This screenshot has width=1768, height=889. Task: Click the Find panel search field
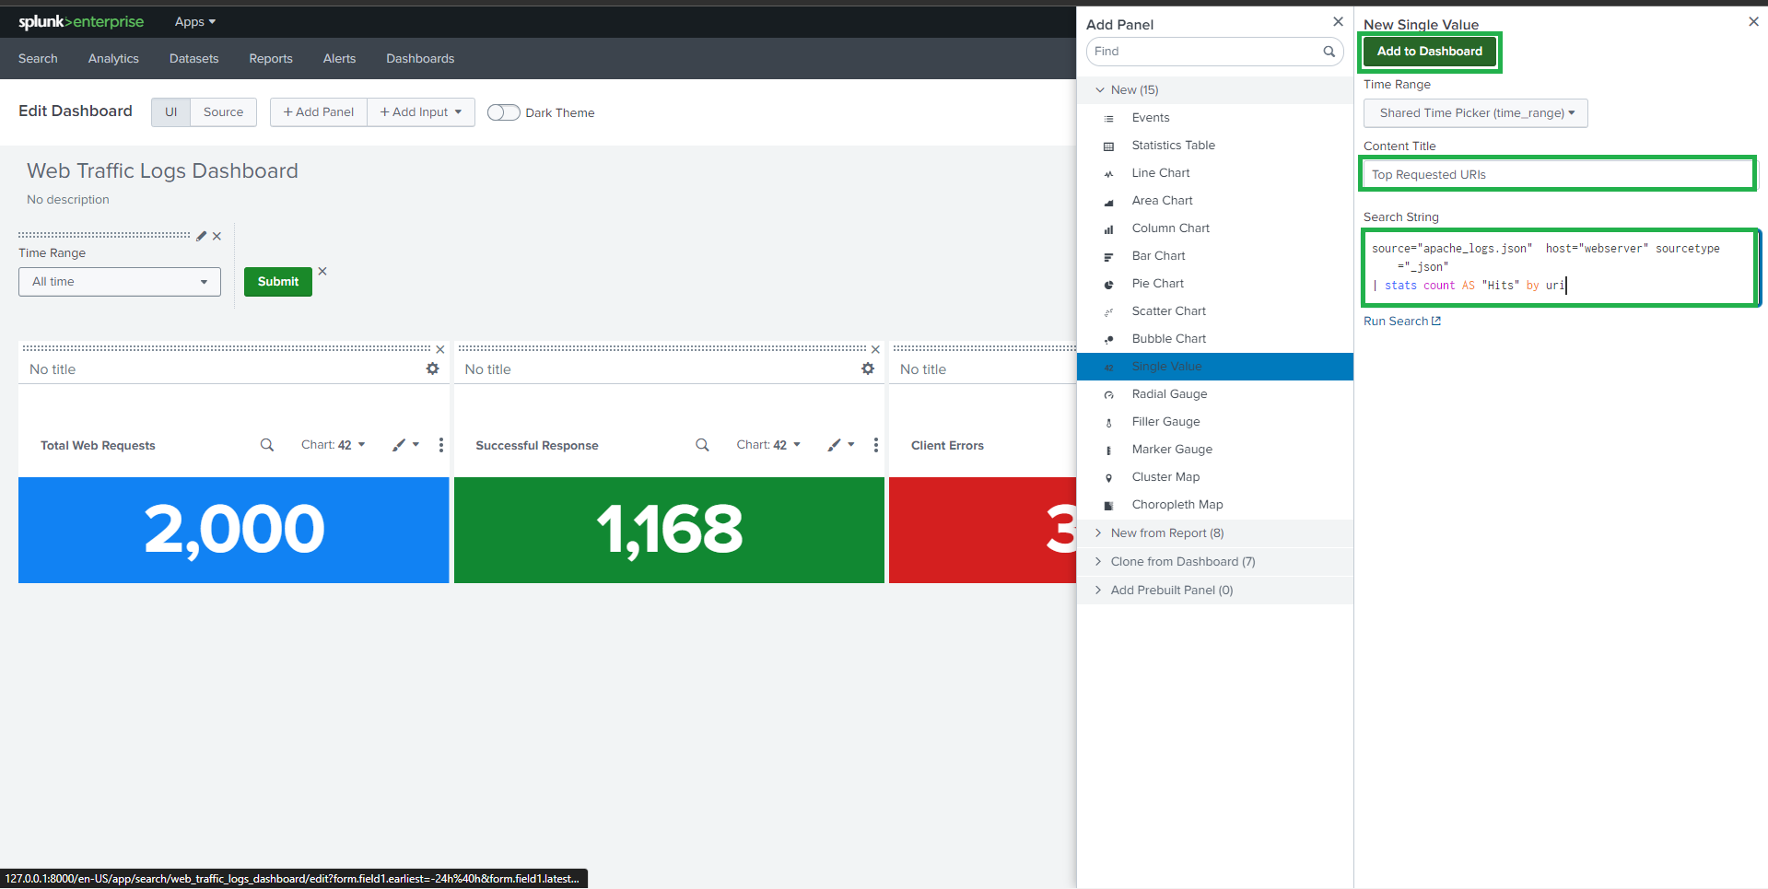[x=1215, y=52]
